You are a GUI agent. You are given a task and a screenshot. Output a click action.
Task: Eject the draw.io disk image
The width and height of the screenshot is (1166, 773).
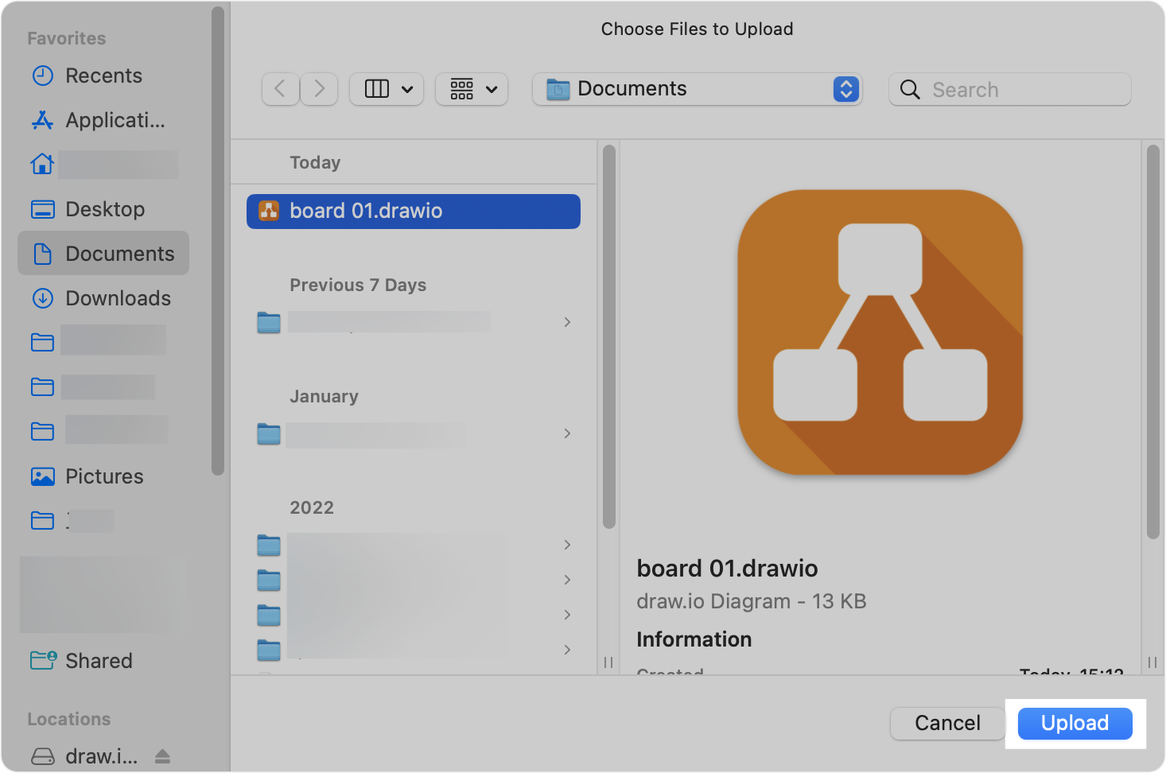pos(163,756)
